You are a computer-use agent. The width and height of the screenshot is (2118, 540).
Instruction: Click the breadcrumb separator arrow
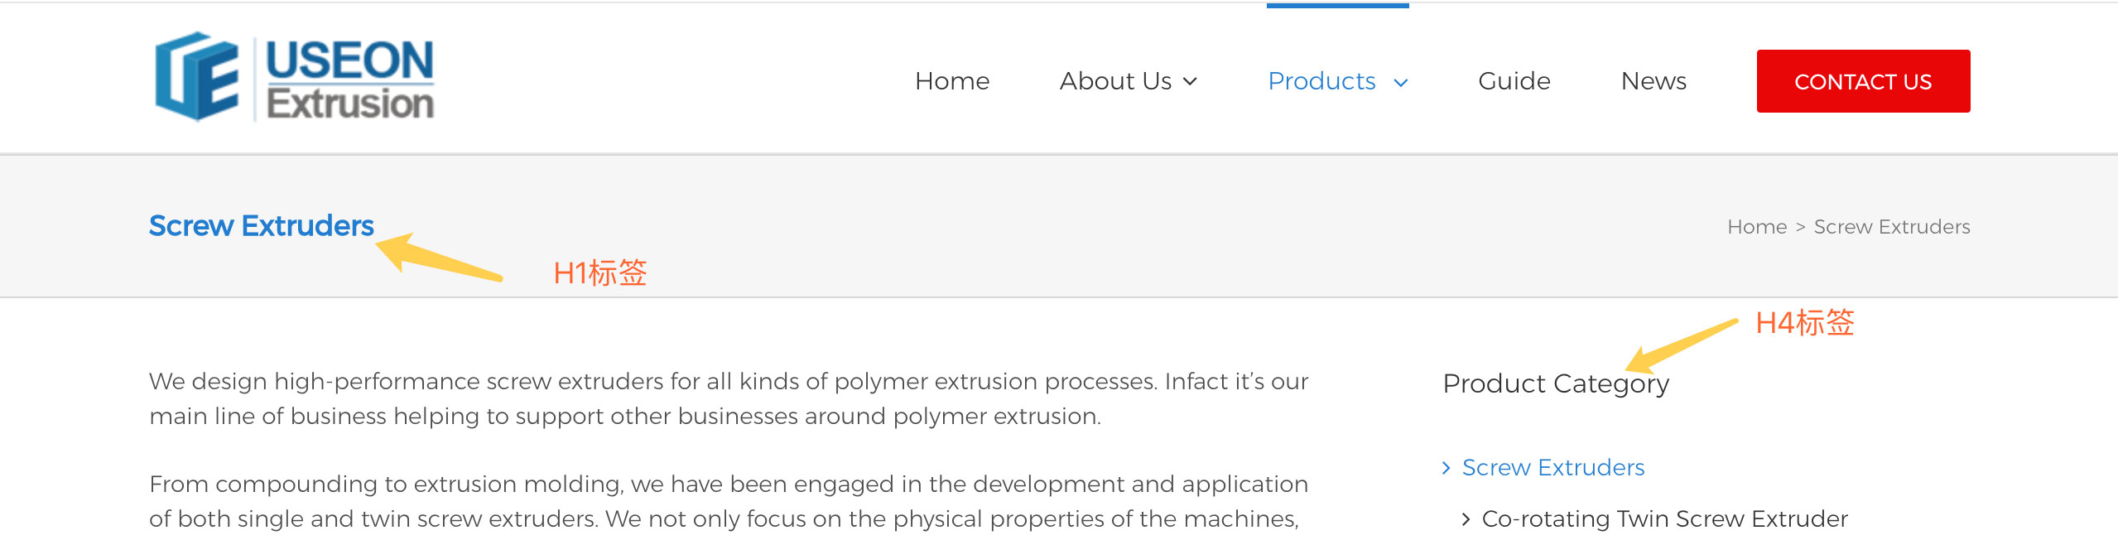[x=1800, y=227]
